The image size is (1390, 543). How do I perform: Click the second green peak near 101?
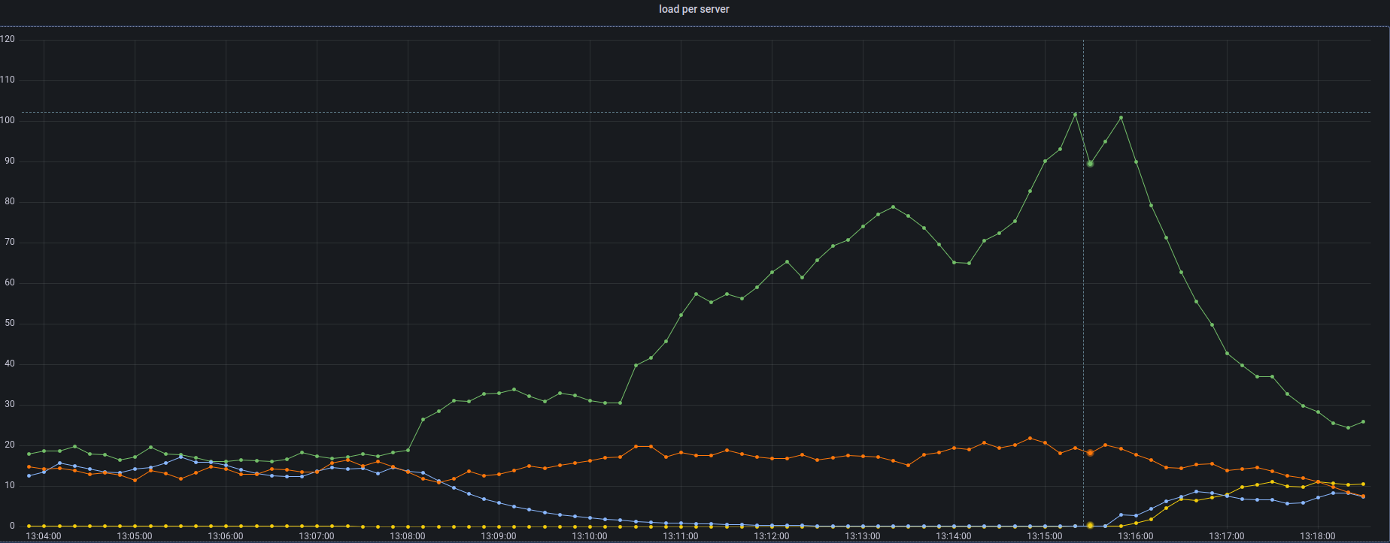pos(1121,117)
